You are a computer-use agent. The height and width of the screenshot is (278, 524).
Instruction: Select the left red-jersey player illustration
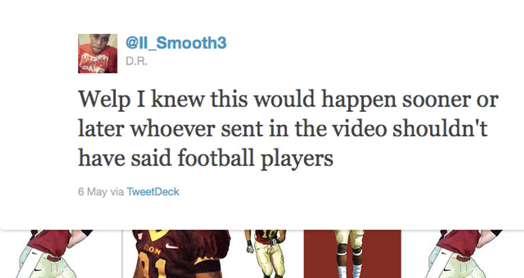(x=50, y=254)
